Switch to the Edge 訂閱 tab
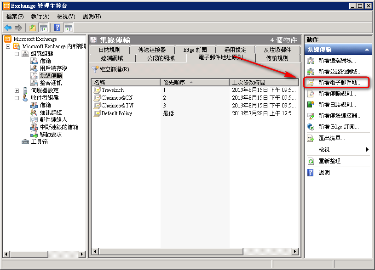Screen dimensions: 375x270 (195, 50)
